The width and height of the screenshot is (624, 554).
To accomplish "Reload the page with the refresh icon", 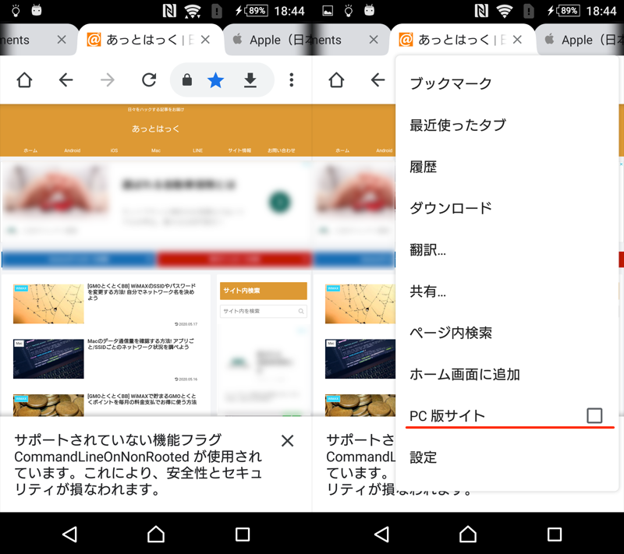I will (149, 80).
